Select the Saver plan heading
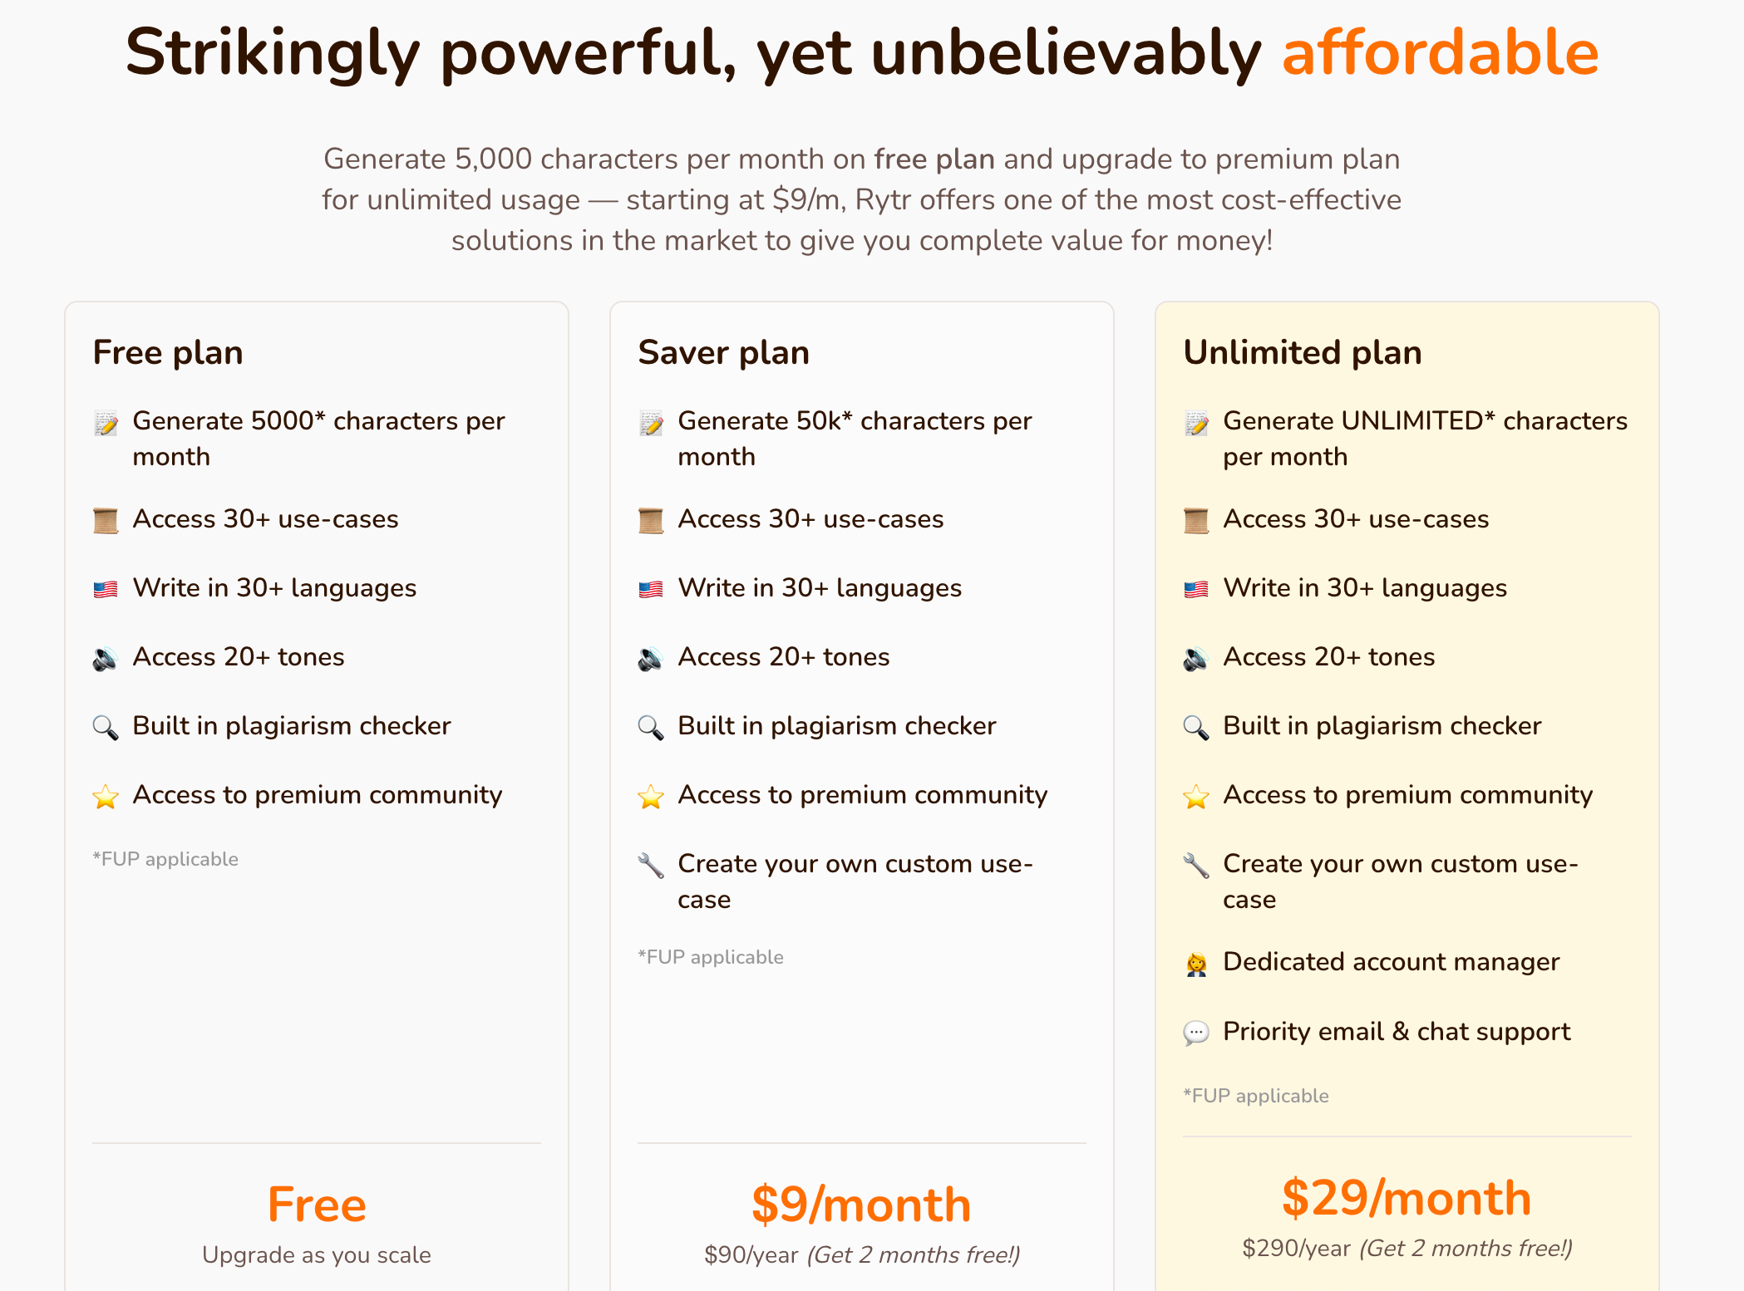This screenshot has height=1291, width=1744. tap(723, 352)
